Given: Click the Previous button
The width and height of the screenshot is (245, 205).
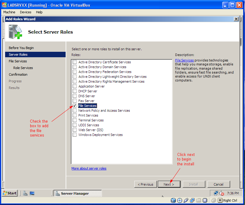Looking at the screenshot, I should [x=145, y=184].
